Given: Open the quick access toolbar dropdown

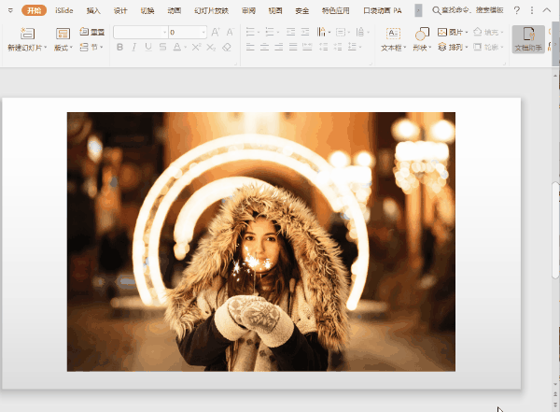Looking at the screenshot, I should click(x=10, y=10).
